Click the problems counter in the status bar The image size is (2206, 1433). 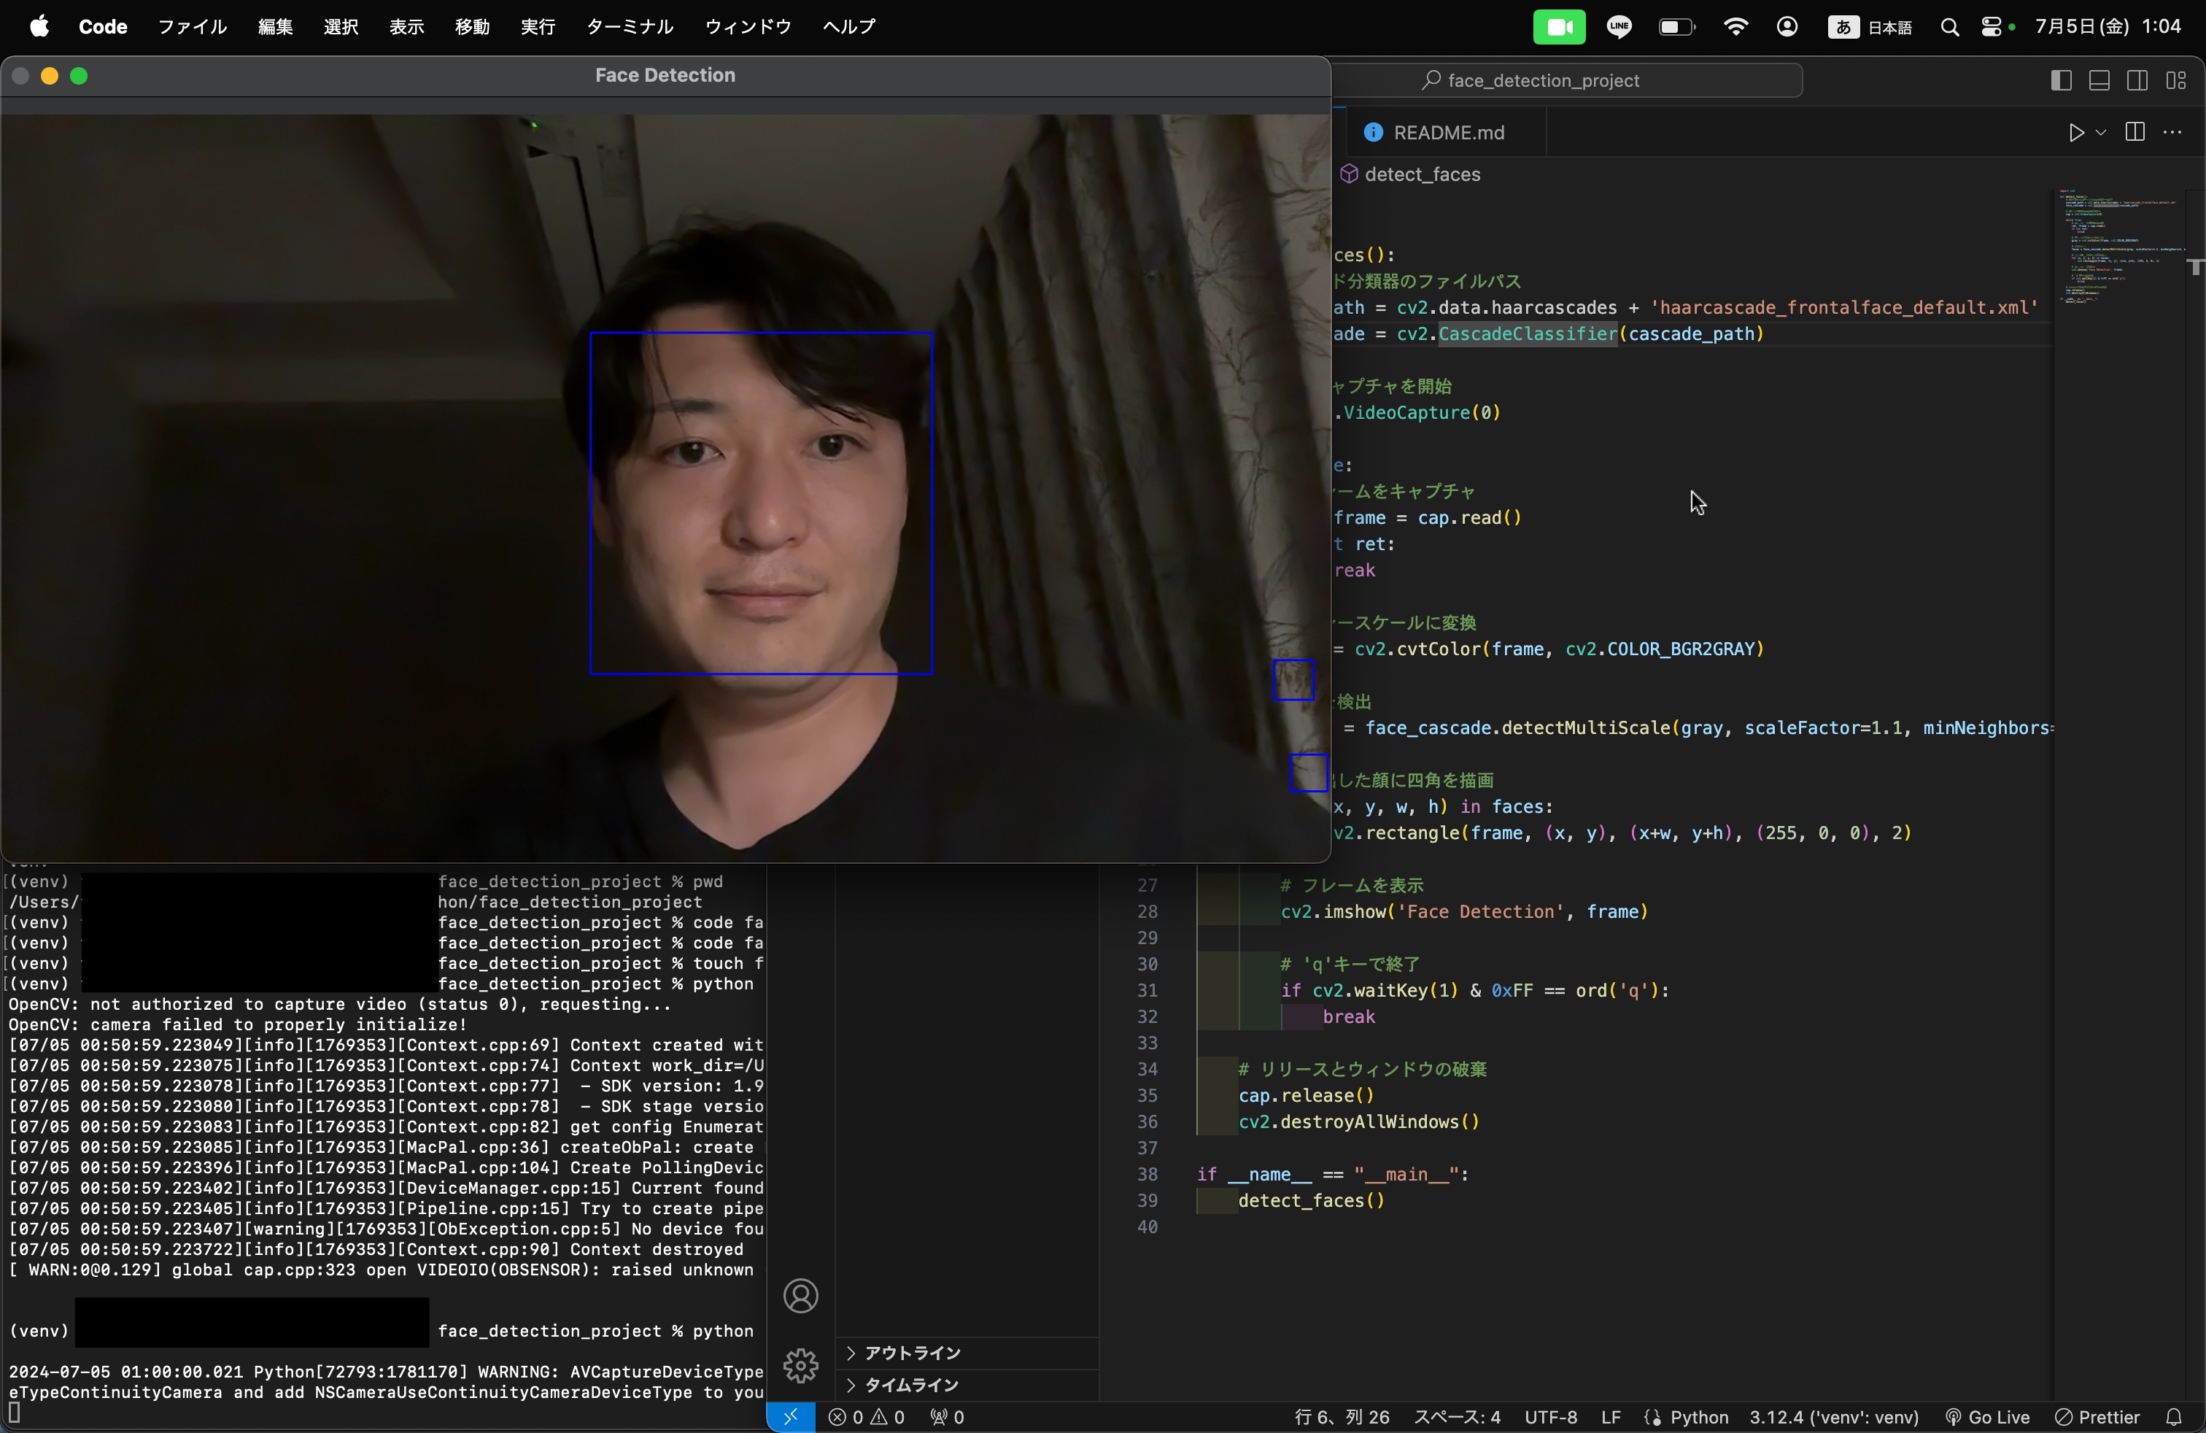pos(866,1417)
